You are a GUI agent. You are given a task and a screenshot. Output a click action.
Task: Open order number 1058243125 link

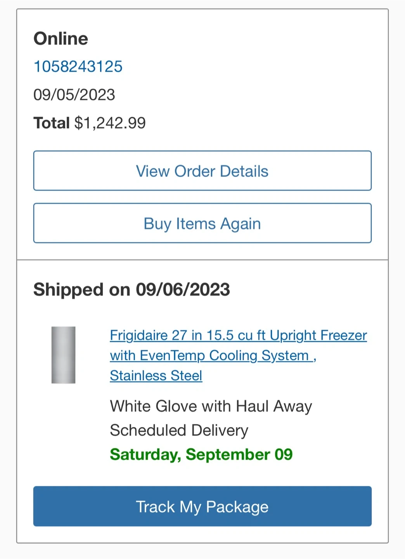[x=78, y=67]
